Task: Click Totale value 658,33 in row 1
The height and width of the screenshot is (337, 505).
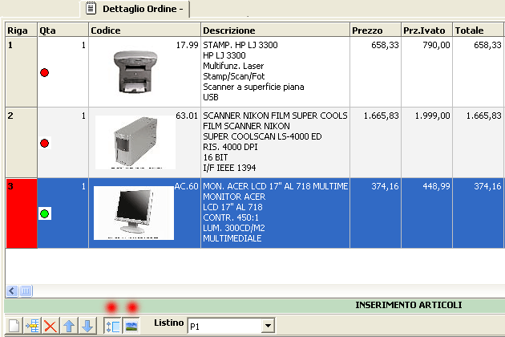Action: point(487,45)
